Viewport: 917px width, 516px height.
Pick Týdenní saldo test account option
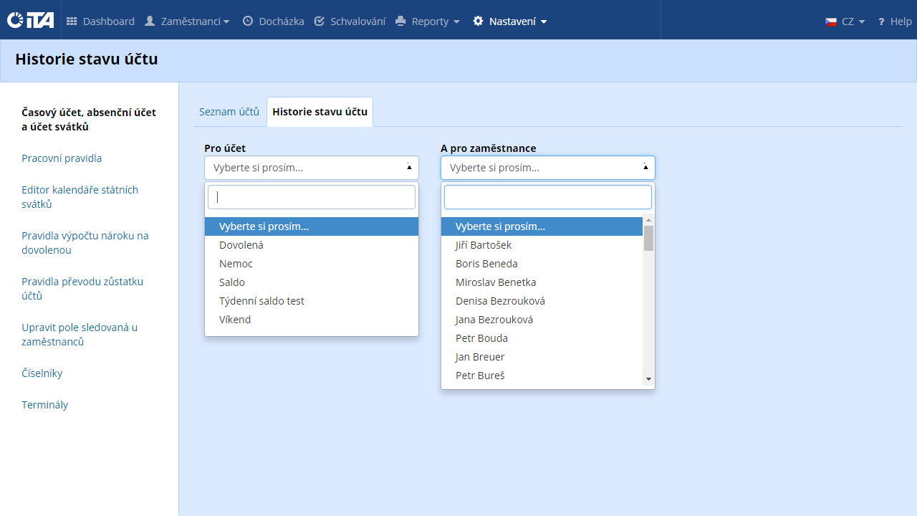tap(261, 301)
